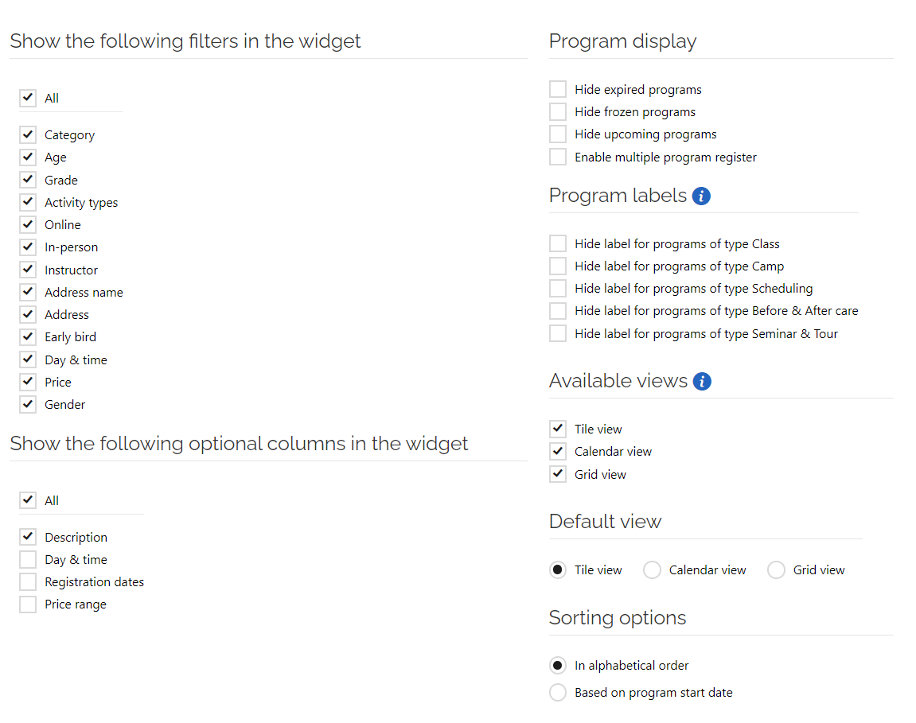The height and width of the screenshot is (723, 916).
Task: Click the Available views info icon
Action: pyautogui.click(x=702, y=381)
